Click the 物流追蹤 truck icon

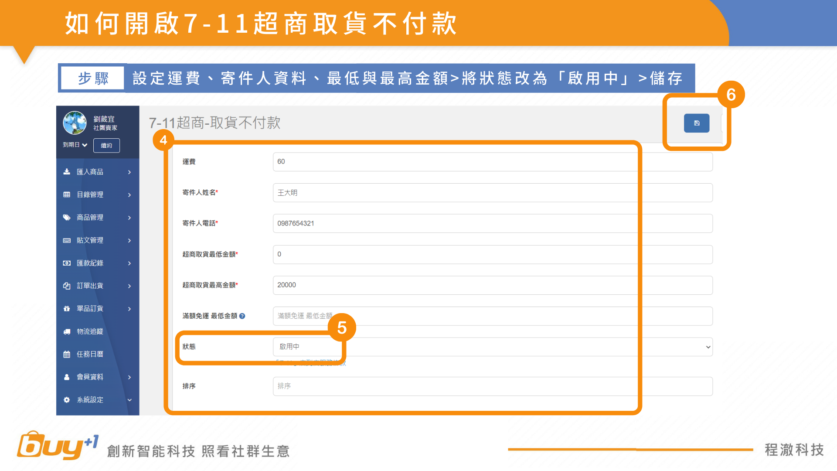point(67,331)
